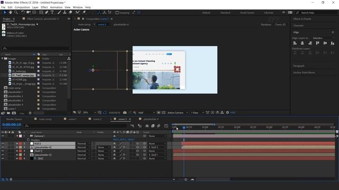339x190 pixels.
Task: Open Graph Editor in timeline
Action: [x=166, y=126]
